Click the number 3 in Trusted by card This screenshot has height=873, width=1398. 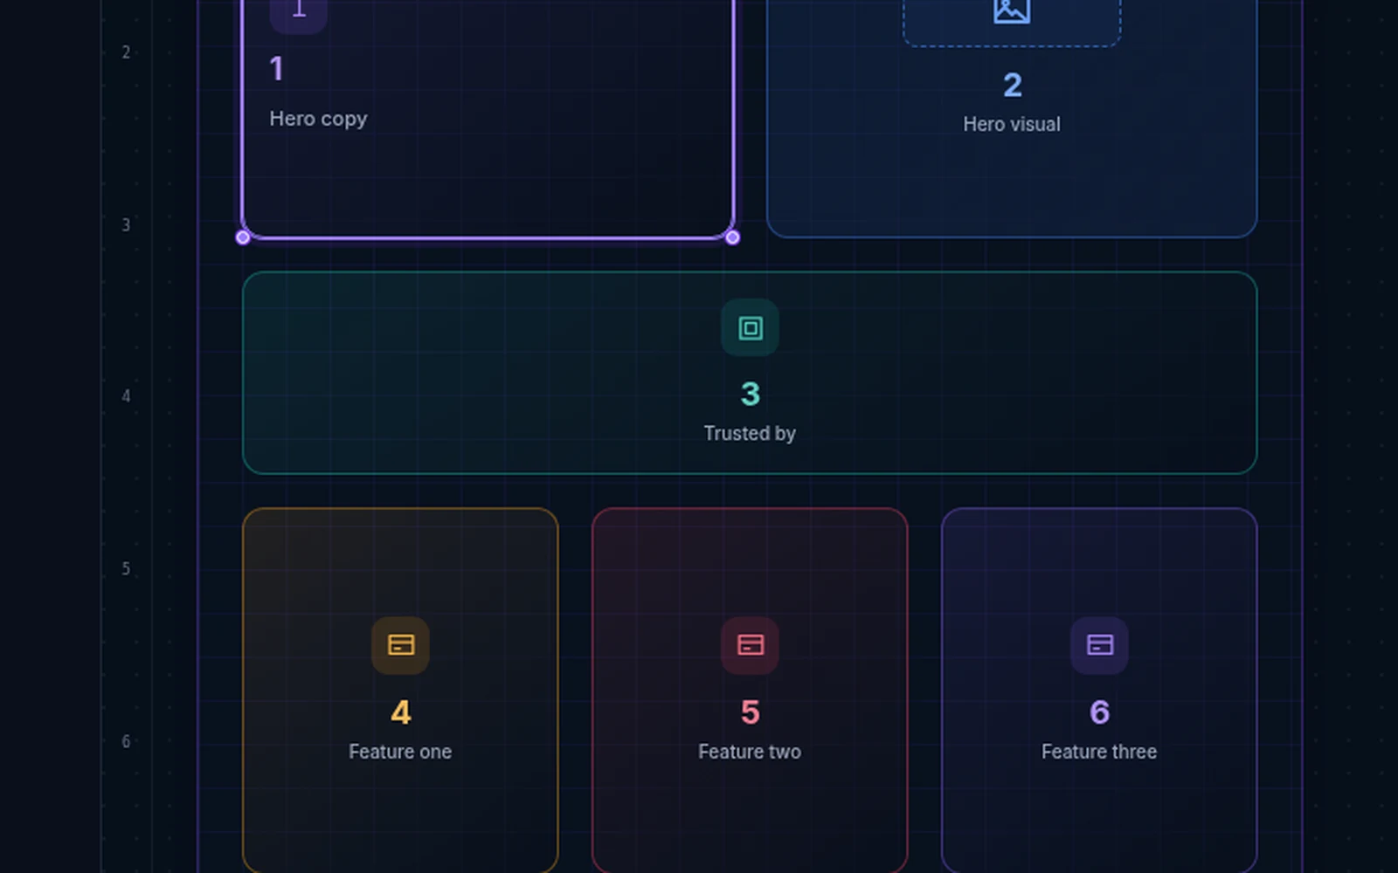[x=750, y=395]
